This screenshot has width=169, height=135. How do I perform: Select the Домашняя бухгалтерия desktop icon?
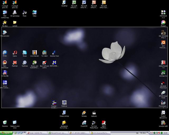point(64,124)
